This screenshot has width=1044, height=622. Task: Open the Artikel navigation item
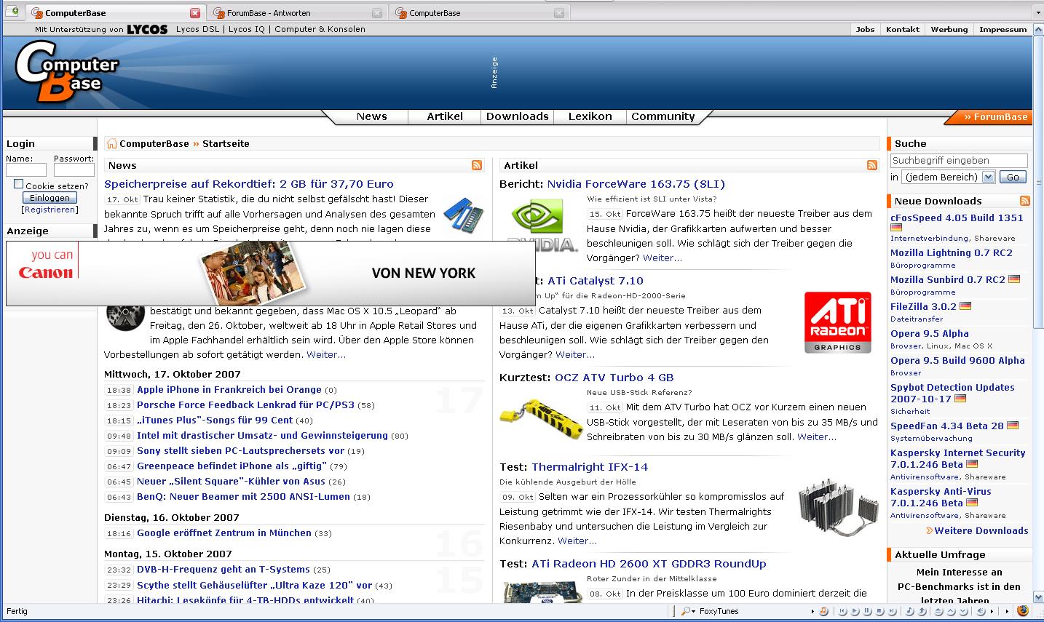445,116
